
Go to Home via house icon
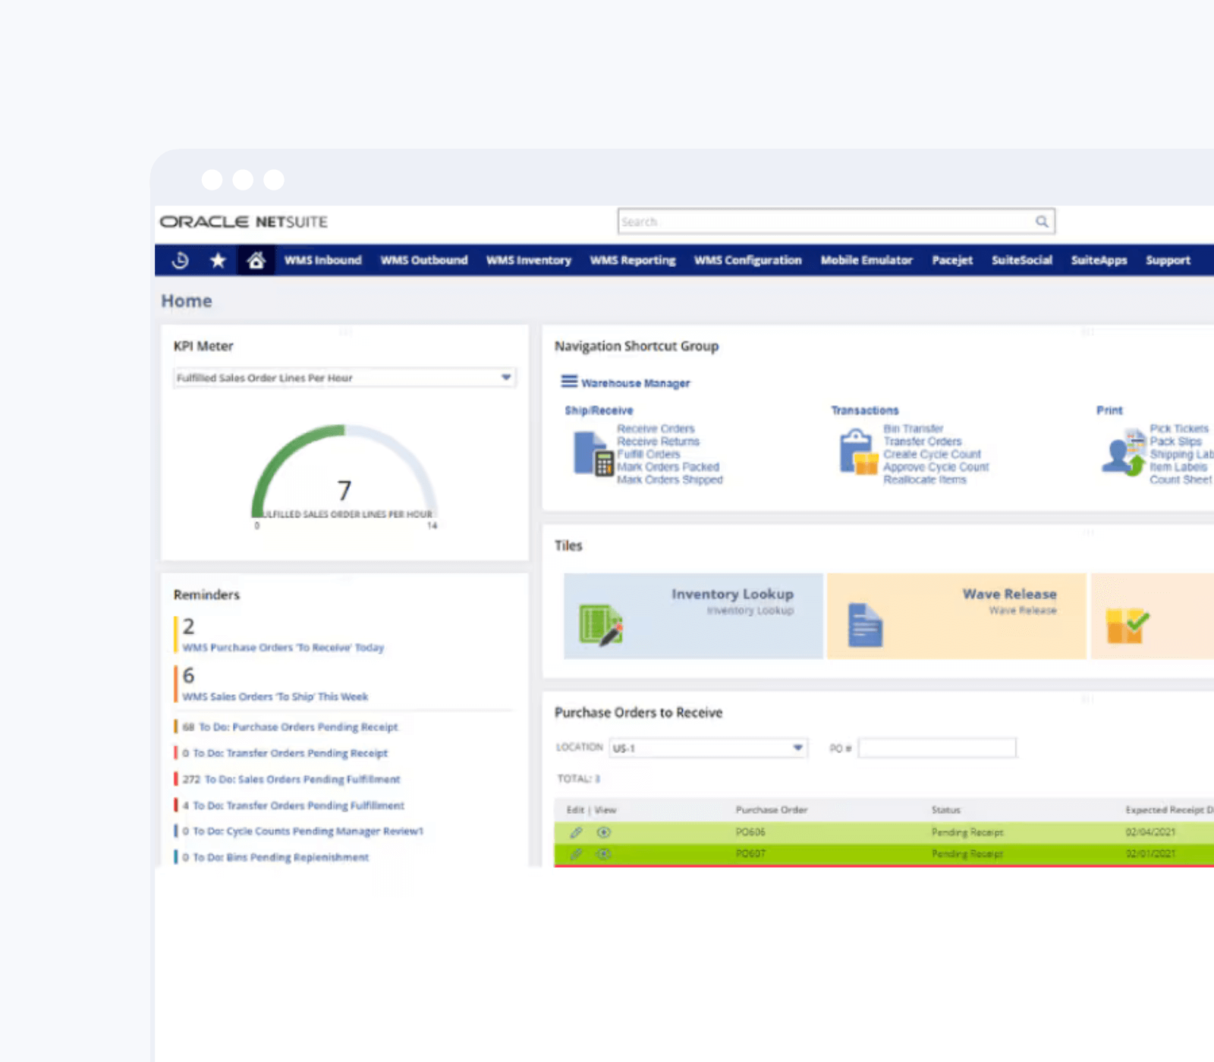[x=256, y=260]
